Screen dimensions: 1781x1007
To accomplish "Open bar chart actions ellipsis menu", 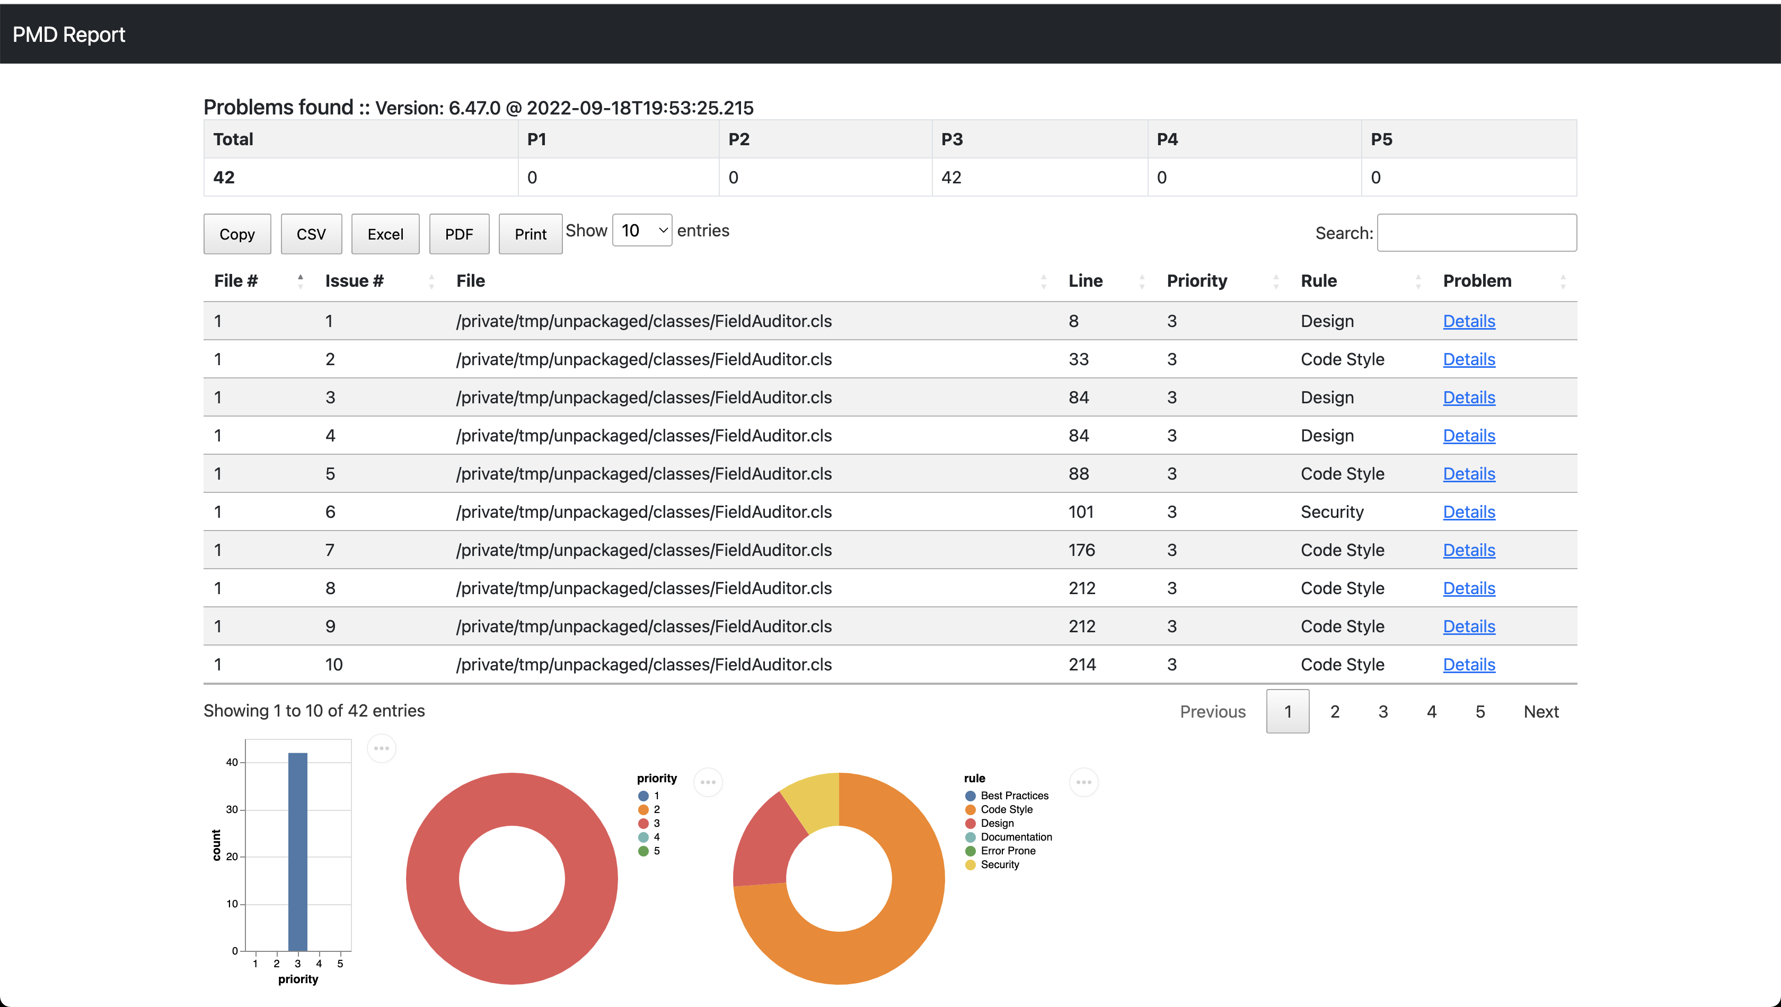I will tap(381, 748).
